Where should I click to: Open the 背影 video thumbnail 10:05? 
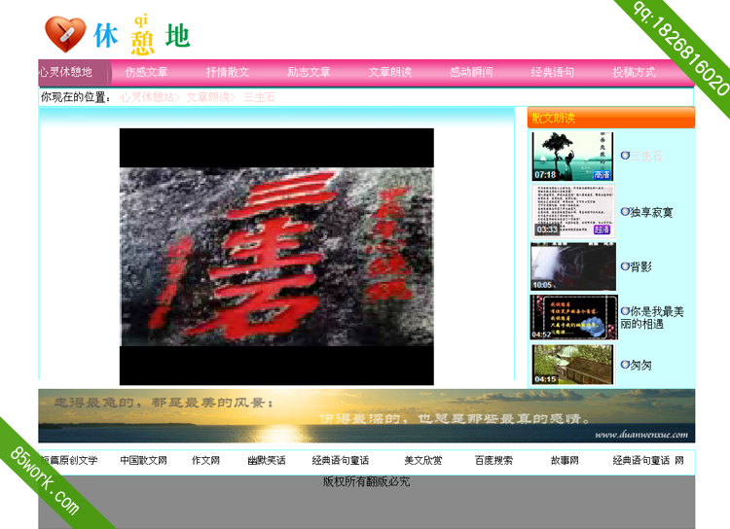(572, 266)
